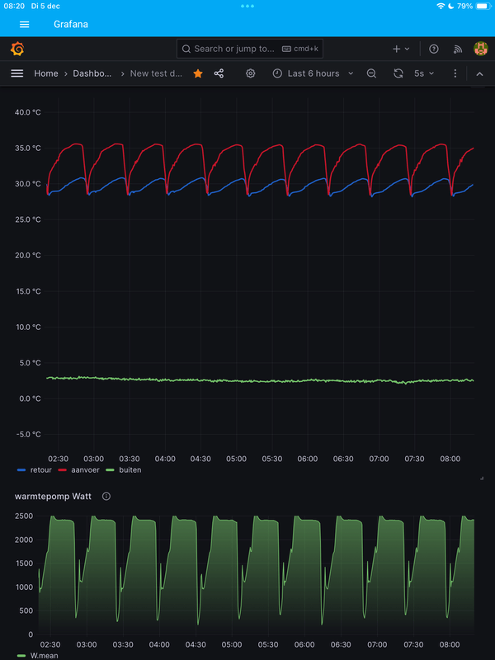Open the Last 6 hours time picker
Viewport: 495px width, 660px height.
coord(313,73)
